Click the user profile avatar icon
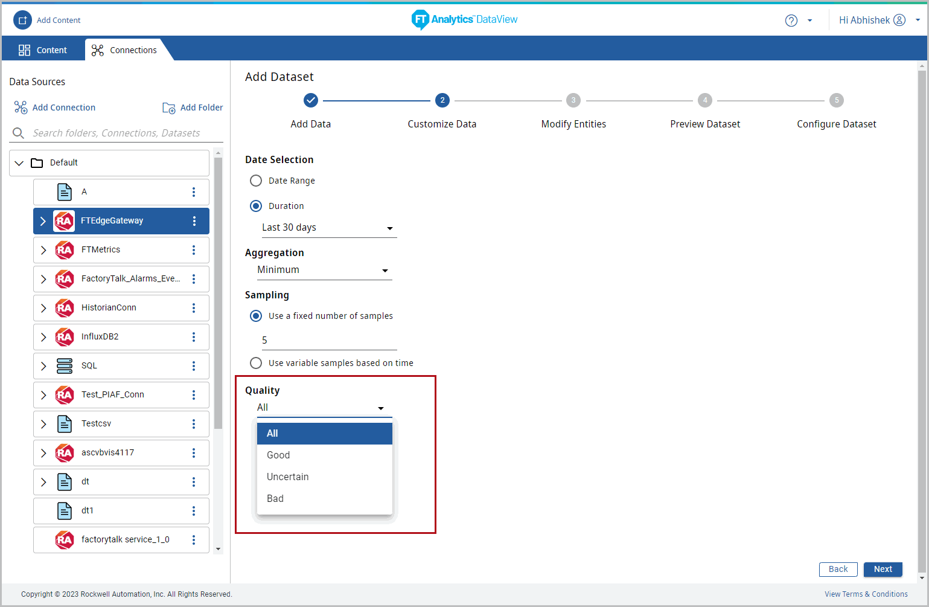 pos(899,20)
